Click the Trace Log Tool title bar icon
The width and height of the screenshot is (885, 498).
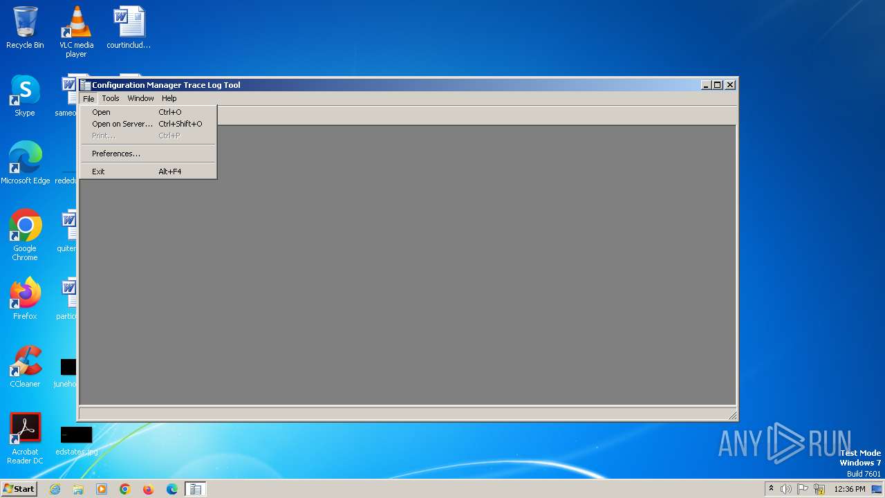click(86, 85)
